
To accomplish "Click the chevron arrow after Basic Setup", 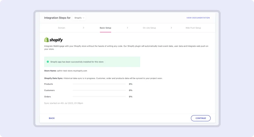I will point(127,28).
